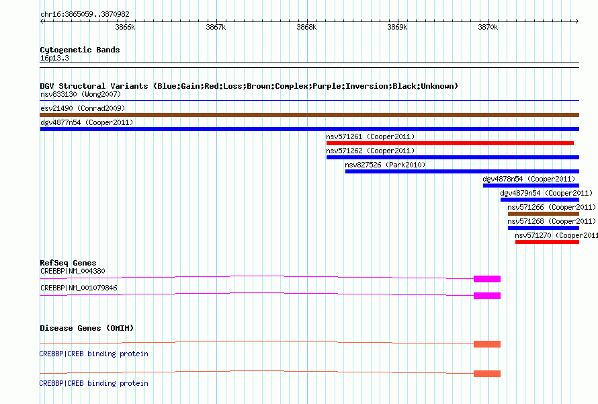Click the orange exon above second CREBBP OMIM link
Image resolution: width=598 pixels, height=404 pixels.
click(x=487, y=374)
